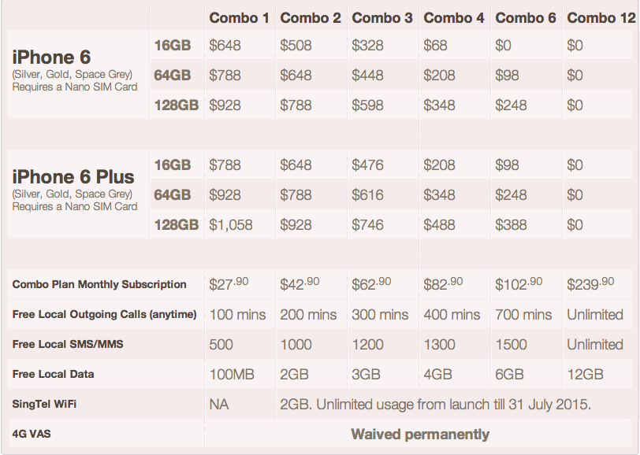Click iPhone 6 Plus 64GB price under Combo 3
Screen dimensions: 640x455
[368, 195]
